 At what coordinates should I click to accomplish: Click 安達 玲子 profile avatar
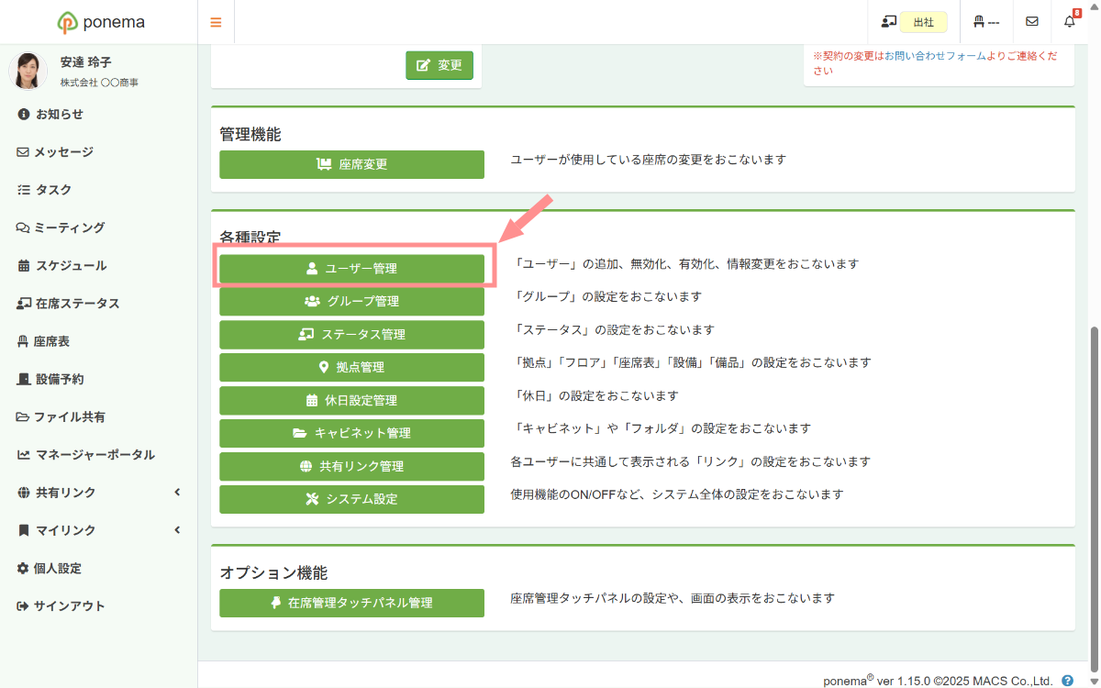coord(28,71)
